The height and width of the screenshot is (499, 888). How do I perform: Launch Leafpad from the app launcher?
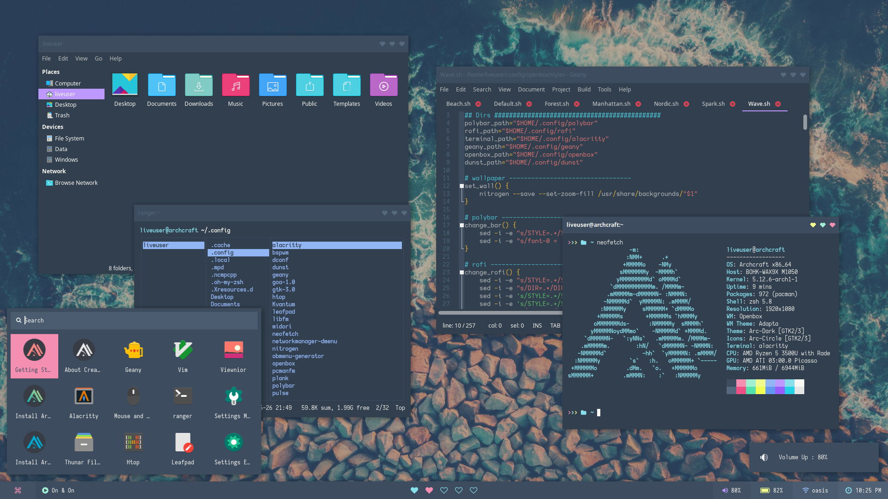tap(183, 449)
